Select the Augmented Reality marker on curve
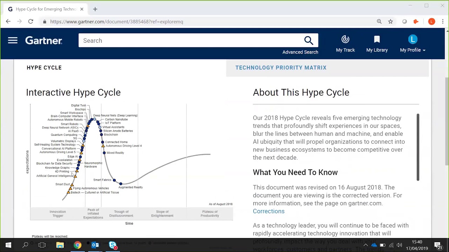 coord(121,183)
